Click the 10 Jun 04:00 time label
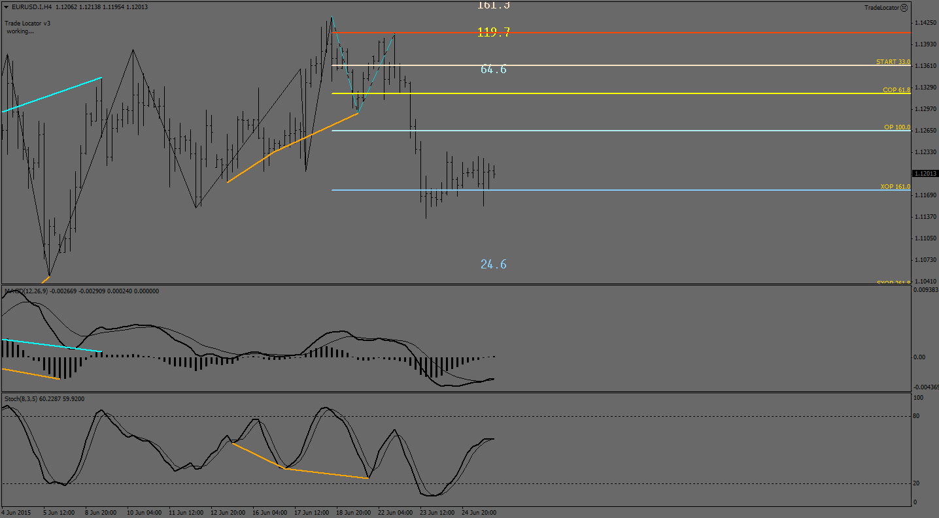This screenshot has width=939, height=518. [x=145, y=513]
